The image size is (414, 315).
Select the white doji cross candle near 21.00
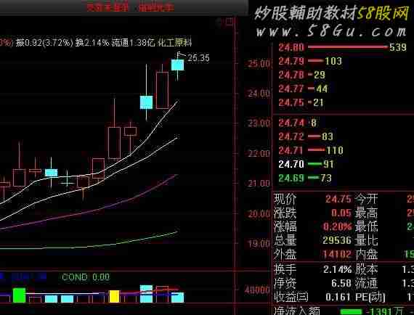click(x=67, y=182)
